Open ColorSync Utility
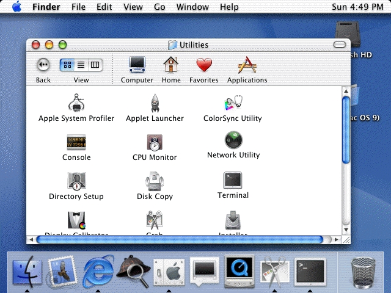This screenshot has width=391, height=293. pyautogui.click(x=233, y=103)
